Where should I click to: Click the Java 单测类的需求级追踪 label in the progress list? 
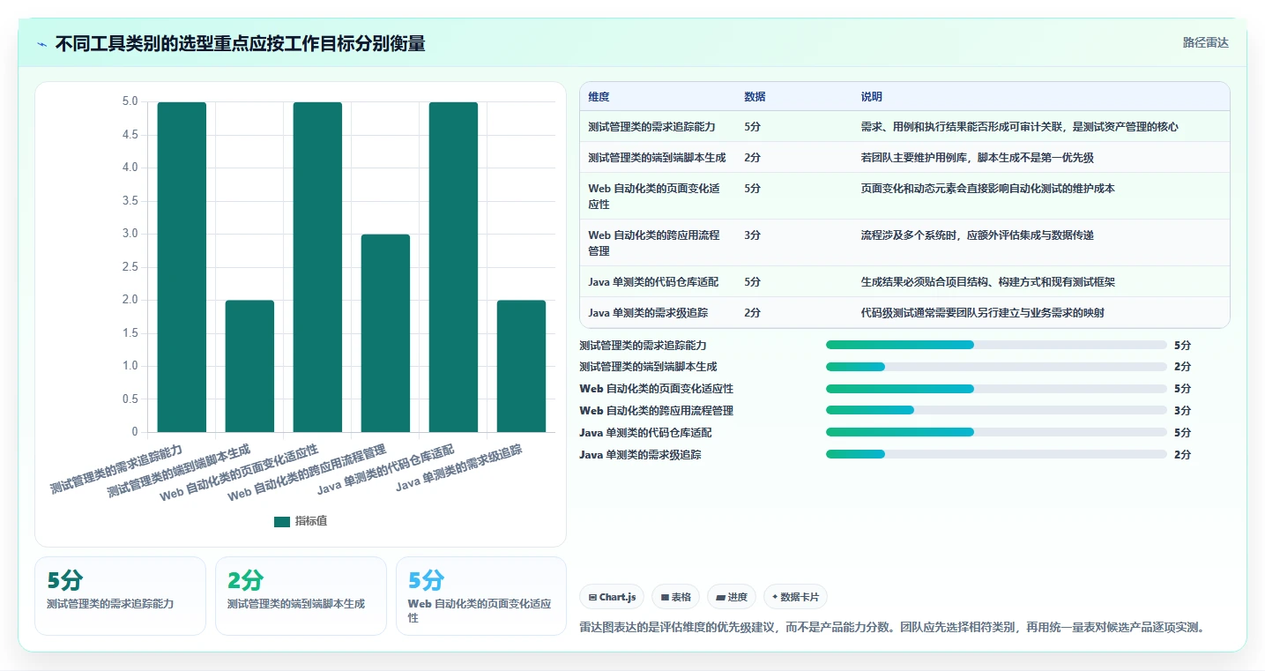(640, 455)
